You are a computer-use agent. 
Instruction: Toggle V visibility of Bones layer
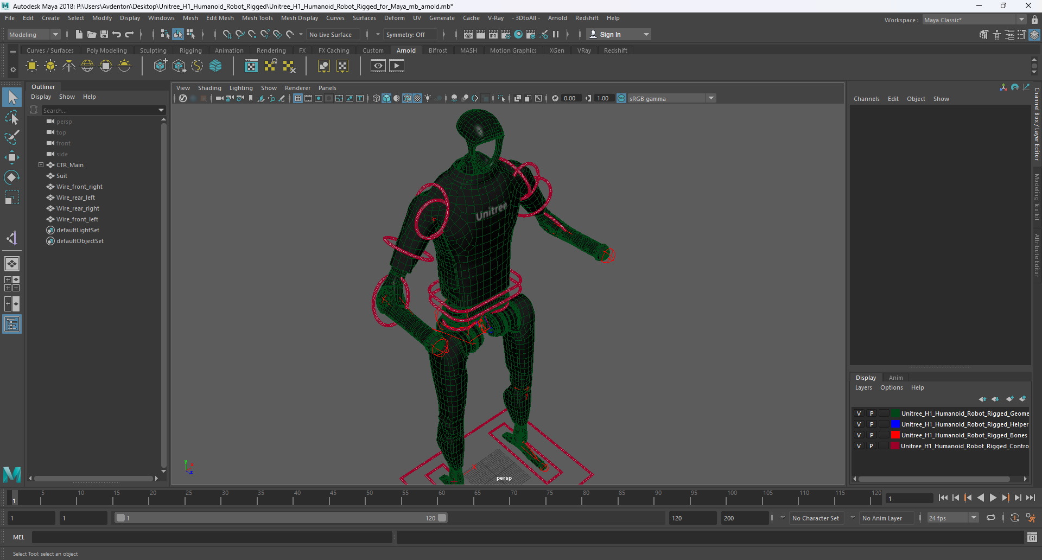point(859,435)
